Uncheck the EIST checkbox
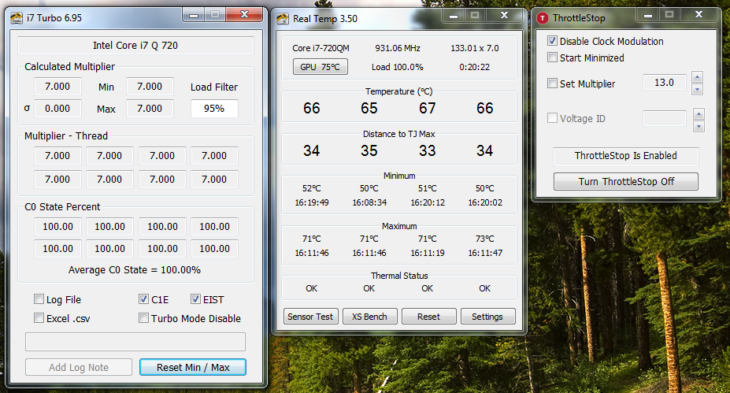This screenshot has width=730, height=393. (195, 299)
